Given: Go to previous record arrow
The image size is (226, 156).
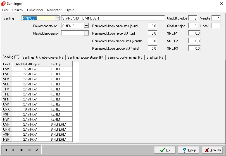Looking at the screenshot, I should tap(6, 150).
